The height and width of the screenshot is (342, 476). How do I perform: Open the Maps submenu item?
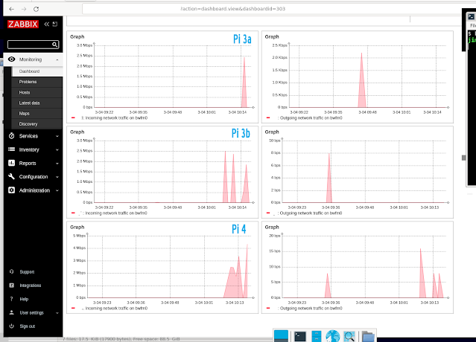tap(25, 114)
